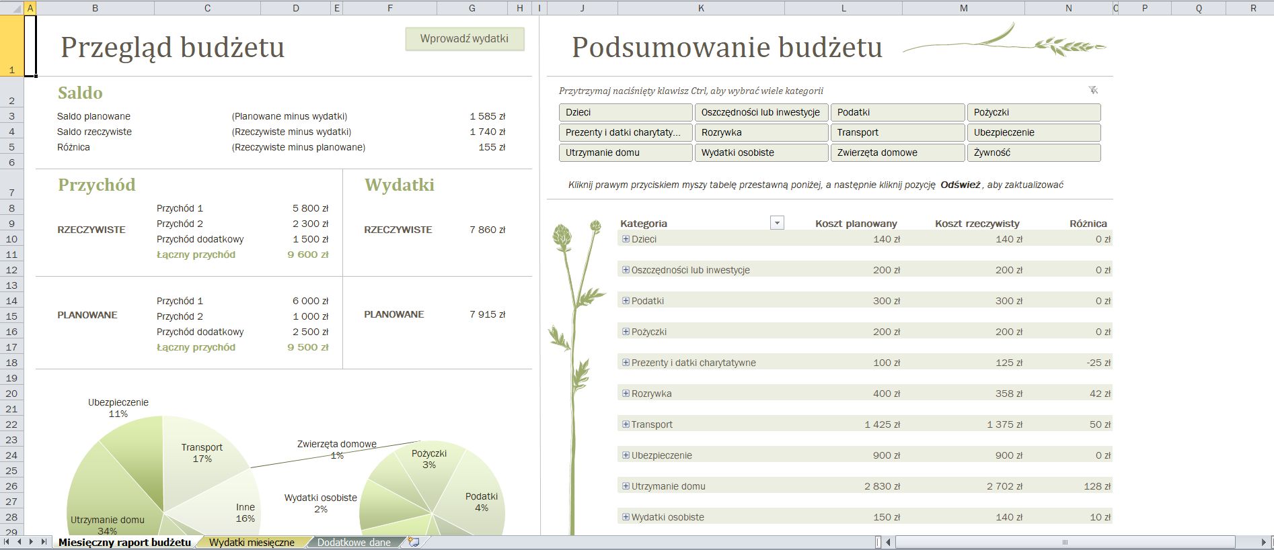Click the horizontal scrollbar thumb
Screen dimensions: 1274x550
coord(1065,542)
